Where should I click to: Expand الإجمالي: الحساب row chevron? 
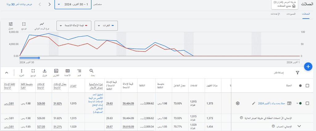pos(299,126)
